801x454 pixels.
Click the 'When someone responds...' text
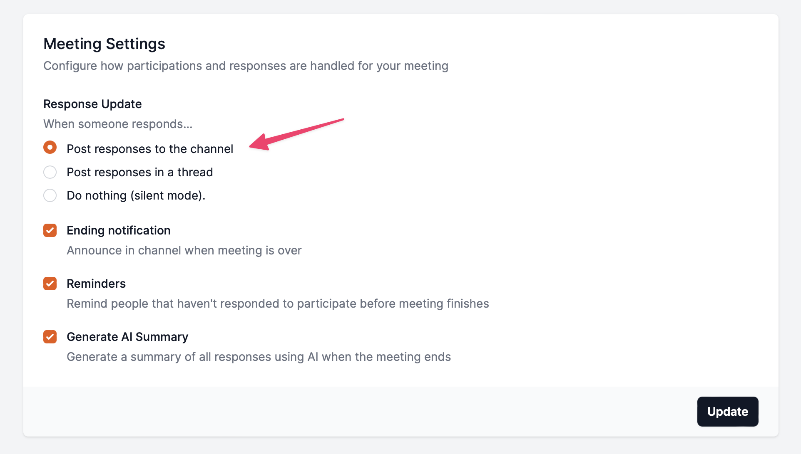(x=118, y=123)
